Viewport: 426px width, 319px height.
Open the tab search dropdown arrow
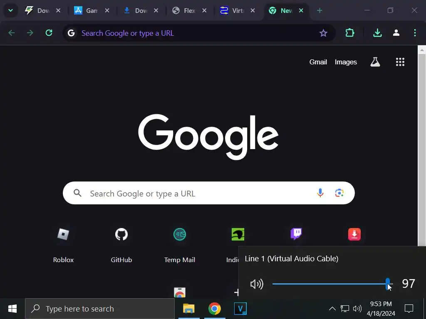click(x=10, y=10)
